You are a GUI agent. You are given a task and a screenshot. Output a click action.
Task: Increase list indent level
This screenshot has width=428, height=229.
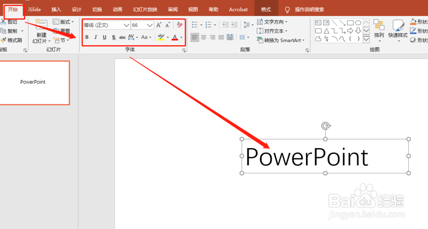pos(234,25)
